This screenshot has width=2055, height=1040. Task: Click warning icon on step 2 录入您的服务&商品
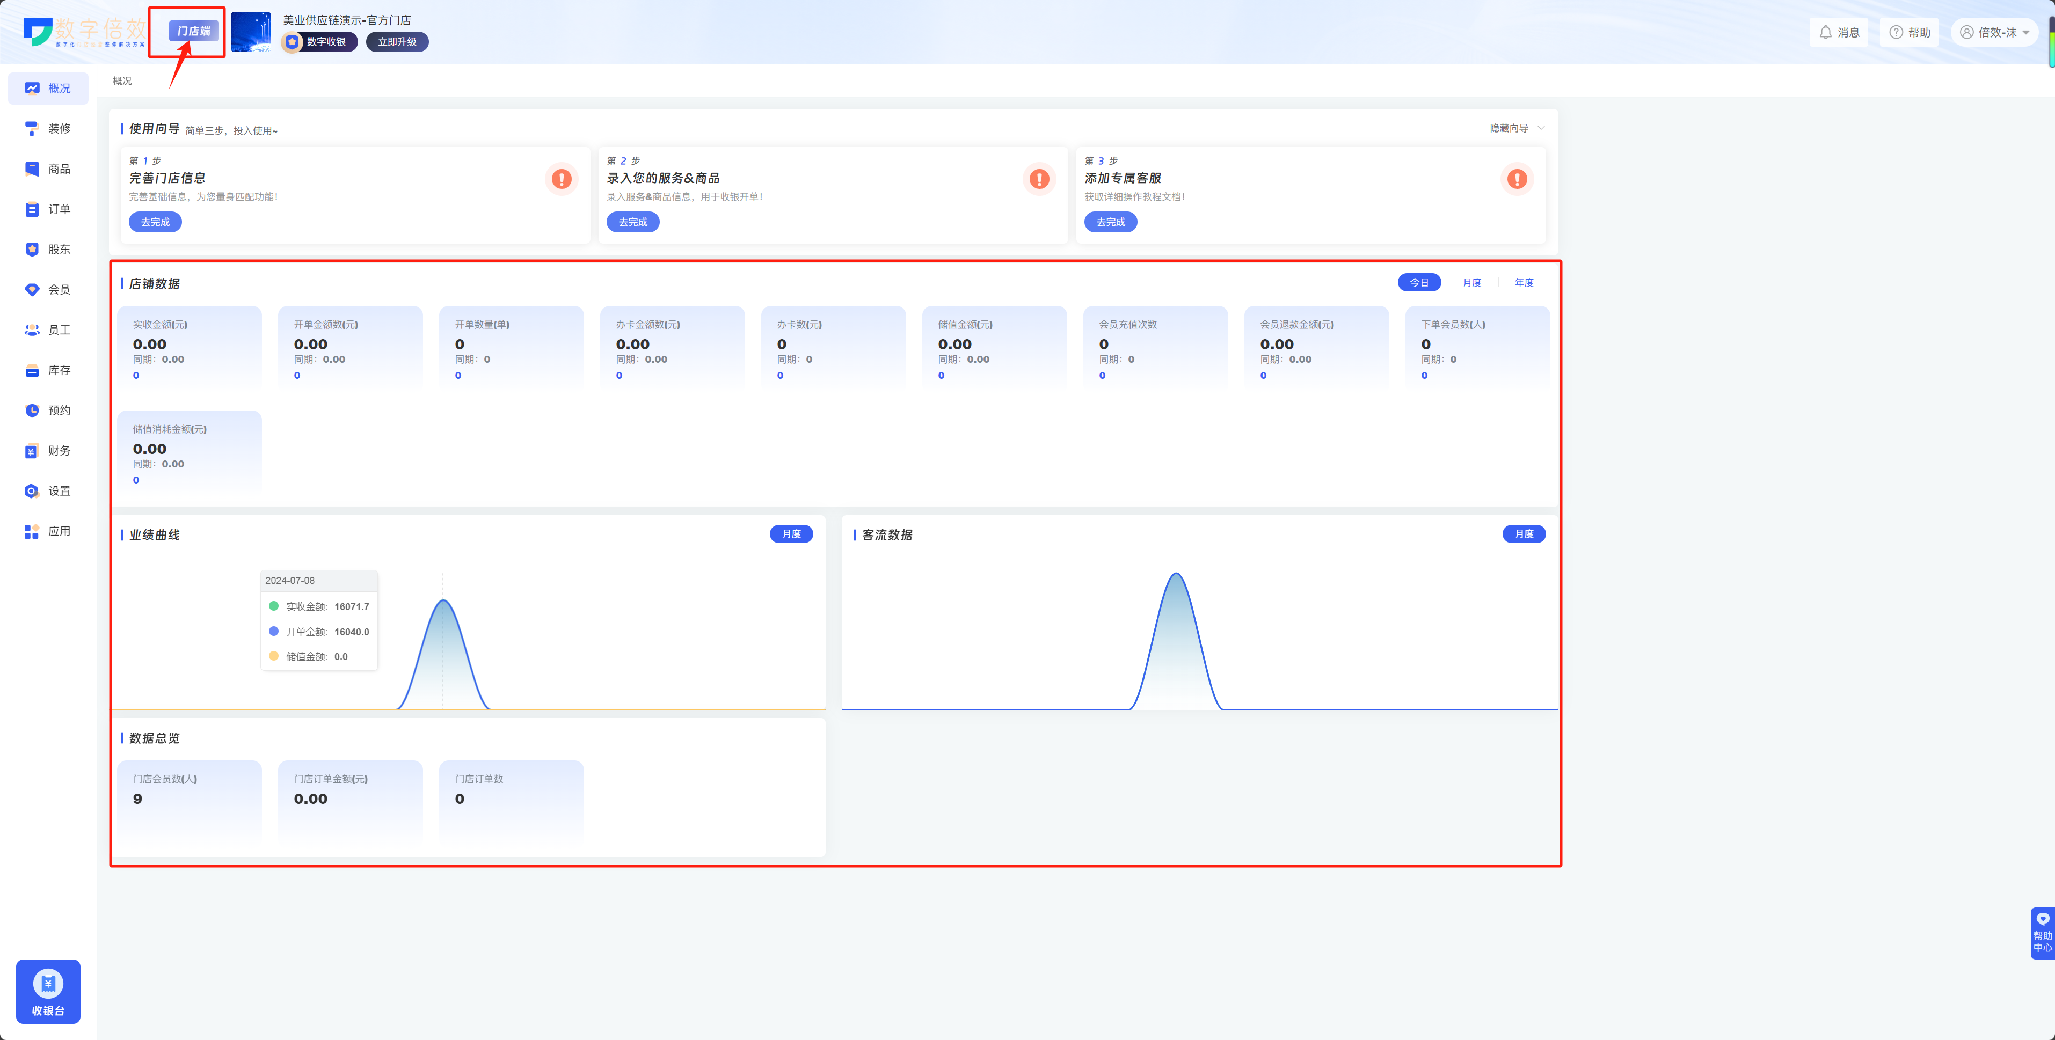pos(1039,179)
